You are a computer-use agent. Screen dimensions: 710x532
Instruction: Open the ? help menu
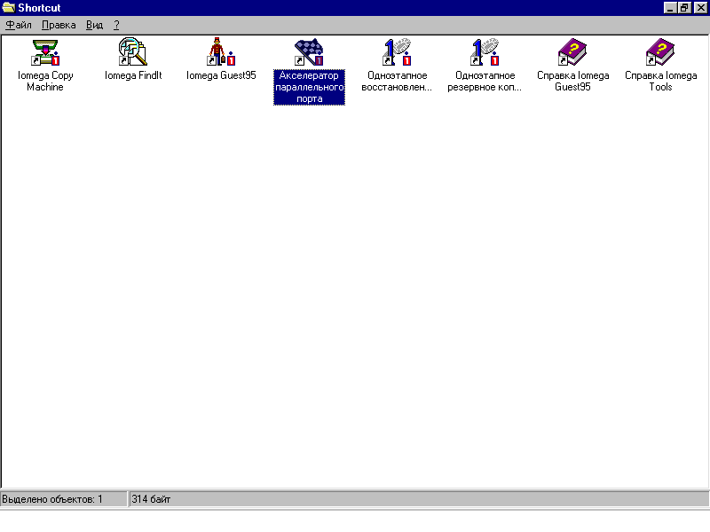tap(116, 25)
